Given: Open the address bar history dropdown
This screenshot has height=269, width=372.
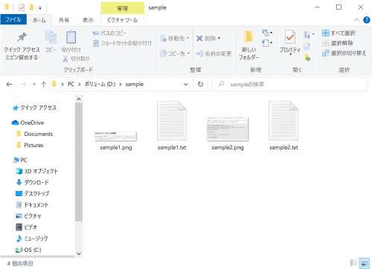Looking at the screenshot, I should [x=186, y=84].
